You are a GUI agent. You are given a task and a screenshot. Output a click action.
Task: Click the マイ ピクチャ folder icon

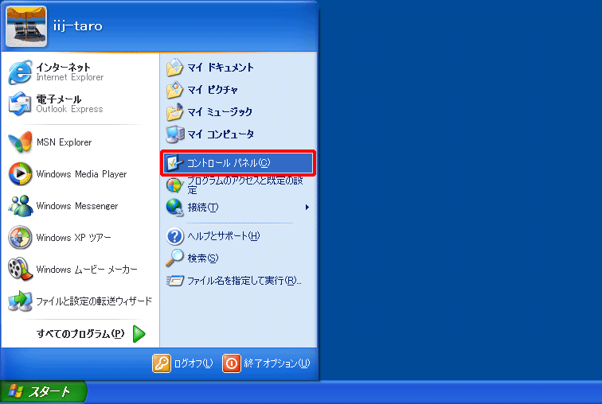pyautogui.click(x=174, y=90)
